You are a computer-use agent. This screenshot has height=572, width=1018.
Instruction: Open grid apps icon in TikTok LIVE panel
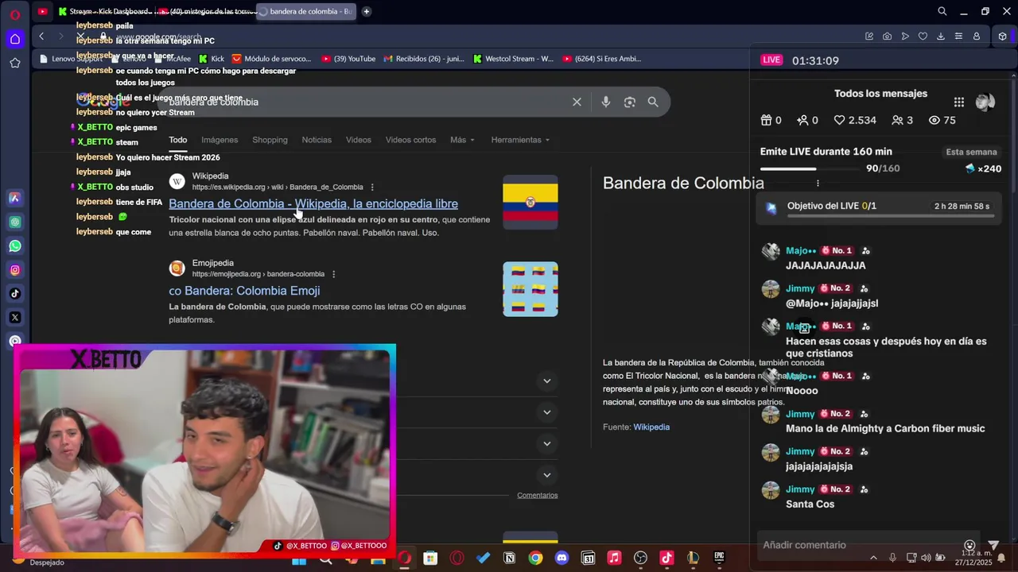959,102
